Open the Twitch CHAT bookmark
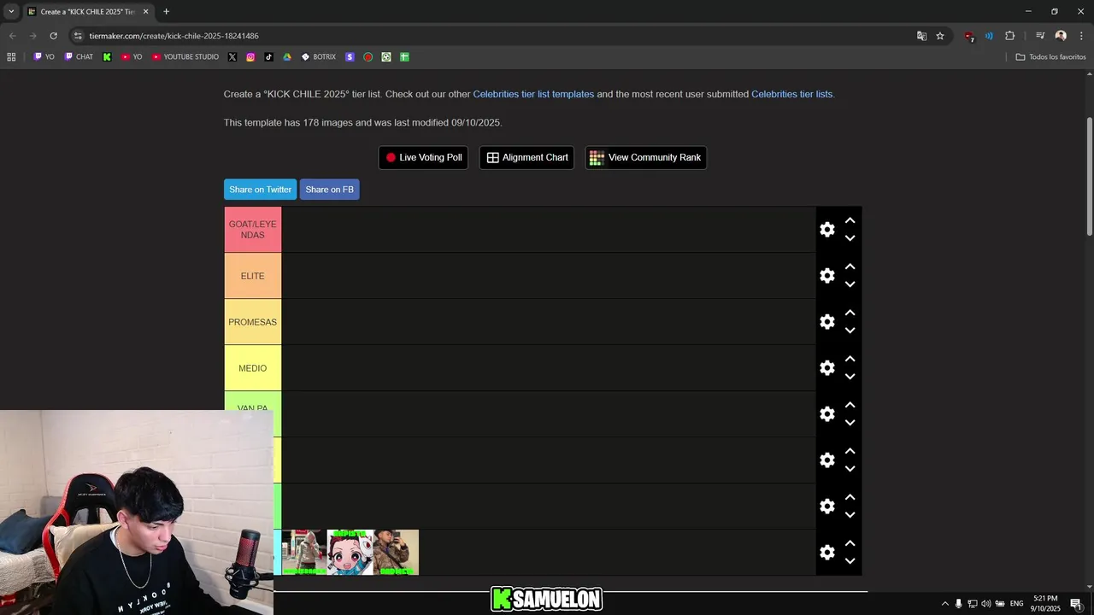The height and width of the screenshot is (615, 1094). [x=79, y=57]
